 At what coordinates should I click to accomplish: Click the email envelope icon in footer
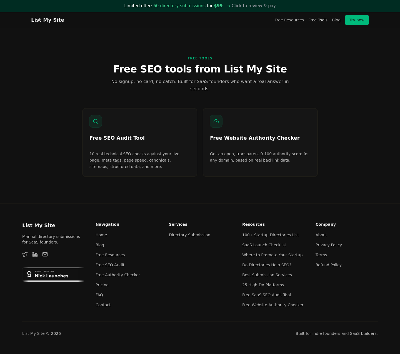[45, 254]
